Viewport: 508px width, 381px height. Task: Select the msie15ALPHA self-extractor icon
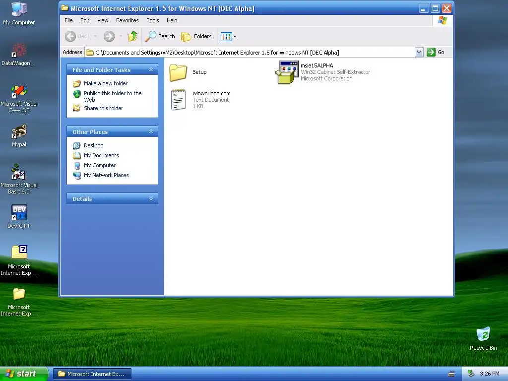[287, 72]
